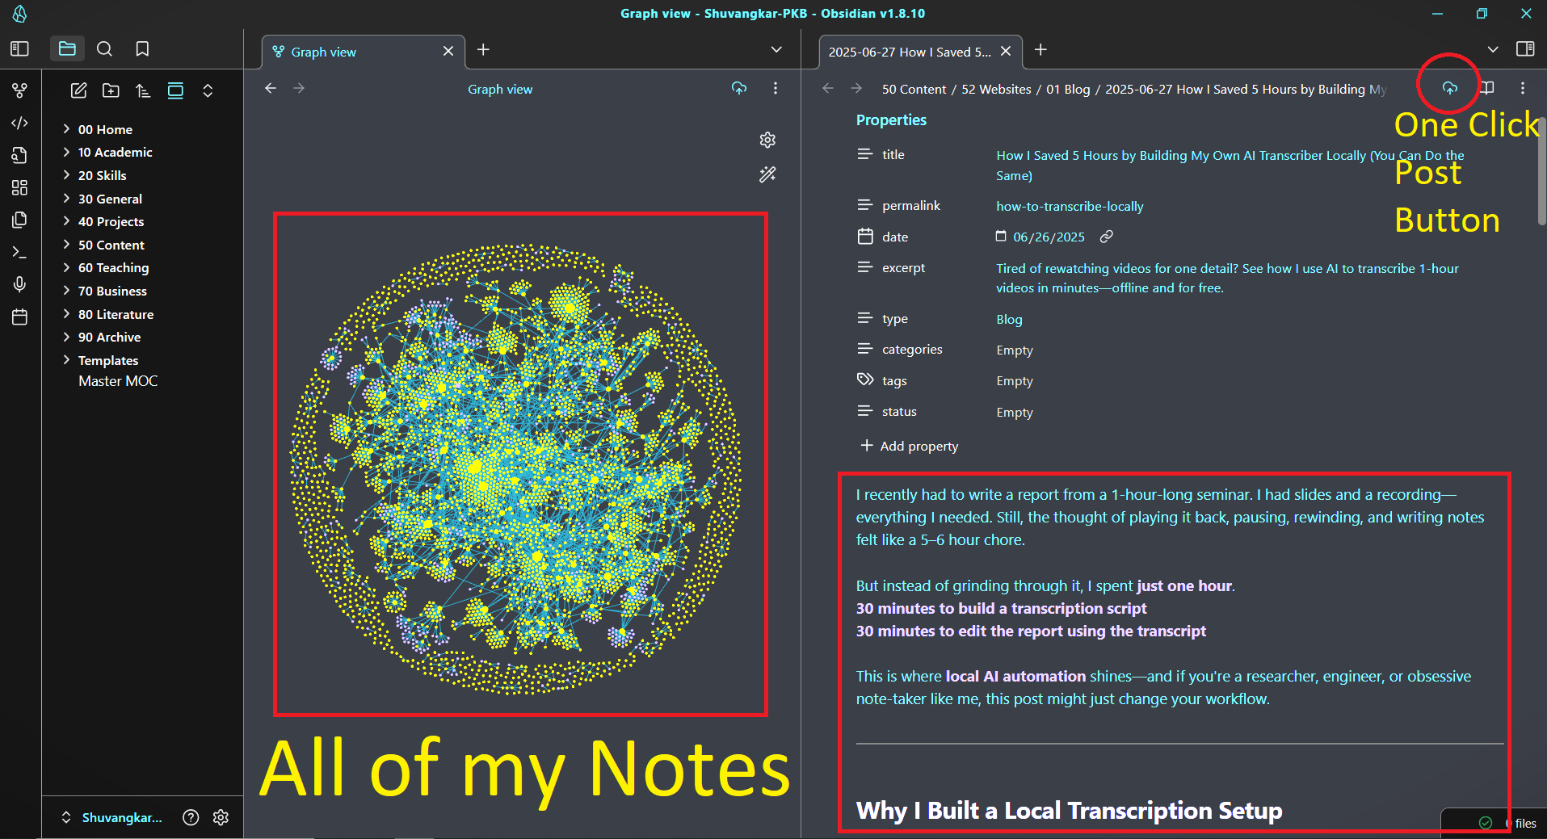Screen dimensions: 1547x839
Task: Click the 01 Blog breadcrumb
Action: click(x=1068, y=89)
